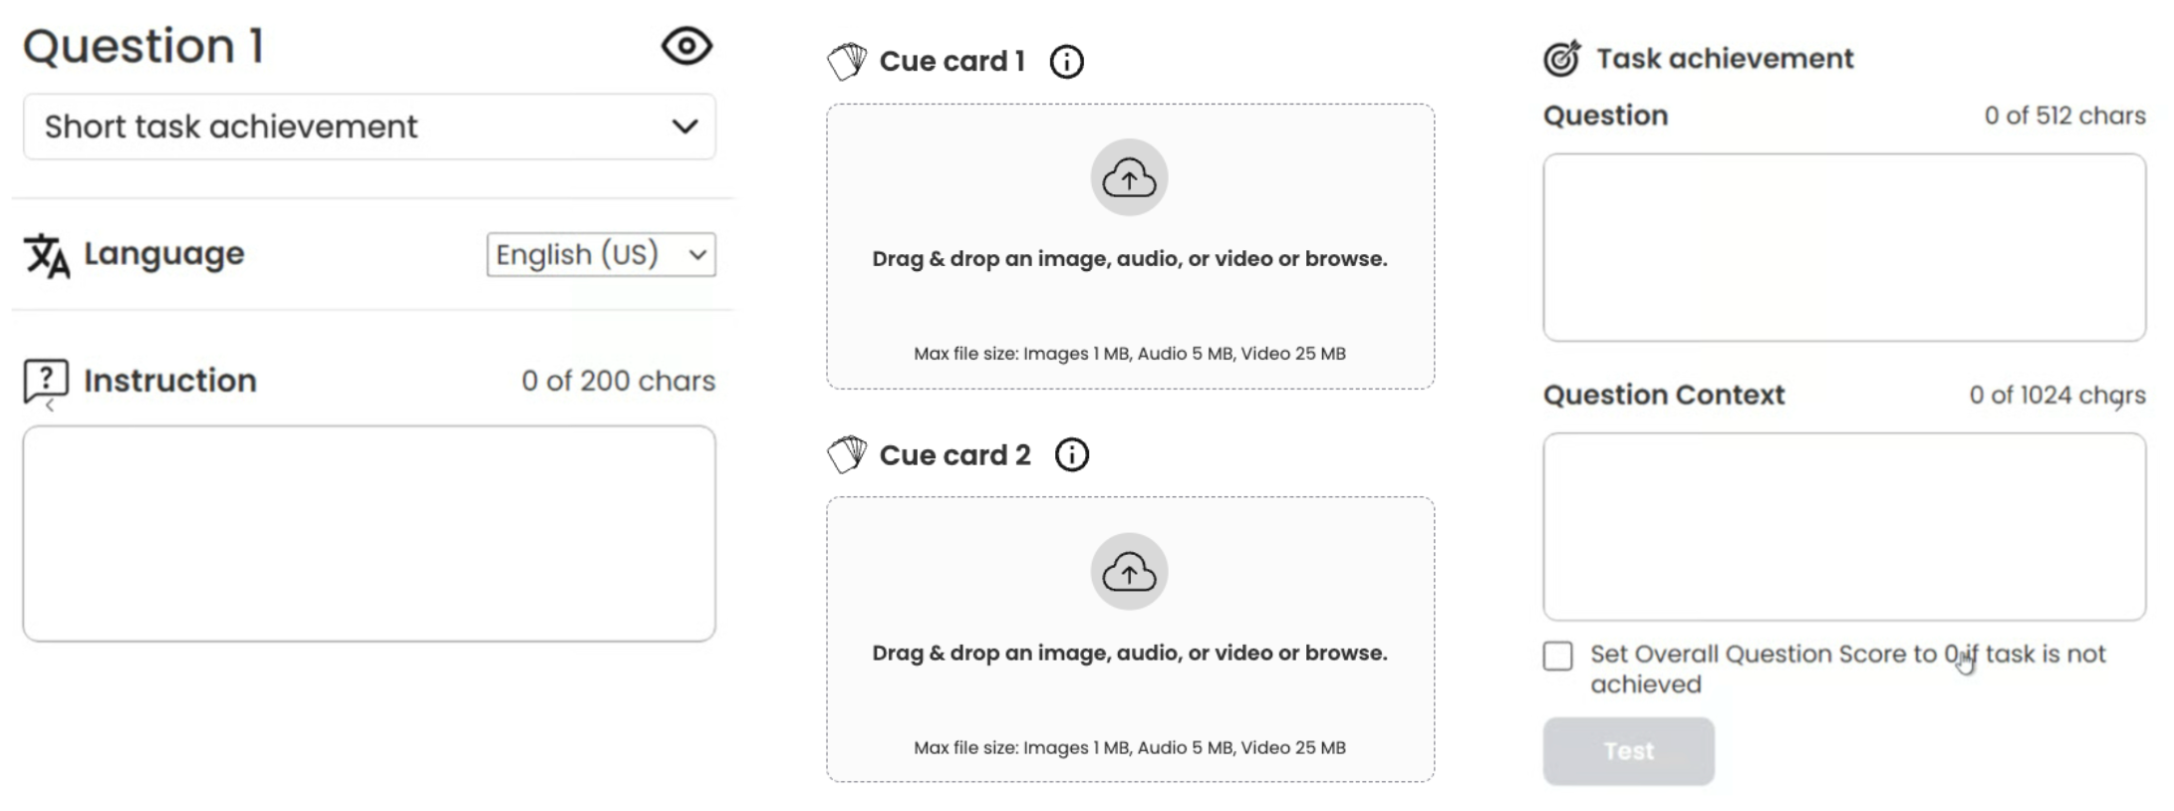Click into the Question text box
The height and width of the screenshot is (811, 2174).
(x=1843, y=247)
